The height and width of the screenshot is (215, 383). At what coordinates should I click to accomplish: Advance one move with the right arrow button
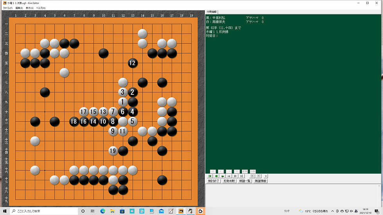pyautogui.click(x=229, y=176)
